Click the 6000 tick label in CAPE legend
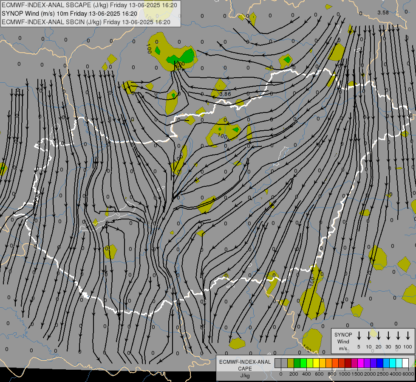The width and height of the screenshot is (416, 382). (408, 374)
